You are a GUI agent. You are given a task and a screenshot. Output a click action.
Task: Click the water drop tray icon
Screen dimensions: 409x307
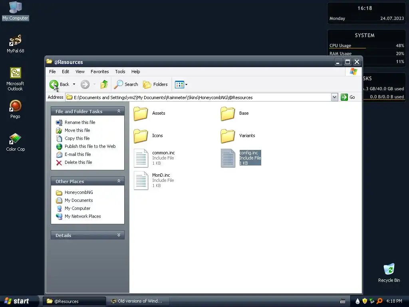(357, 301)
